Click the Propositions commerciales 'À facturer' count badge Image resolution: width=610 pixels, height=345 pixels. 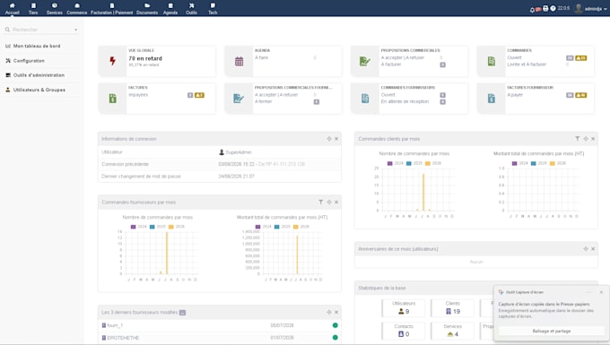[x=442, y=65]
